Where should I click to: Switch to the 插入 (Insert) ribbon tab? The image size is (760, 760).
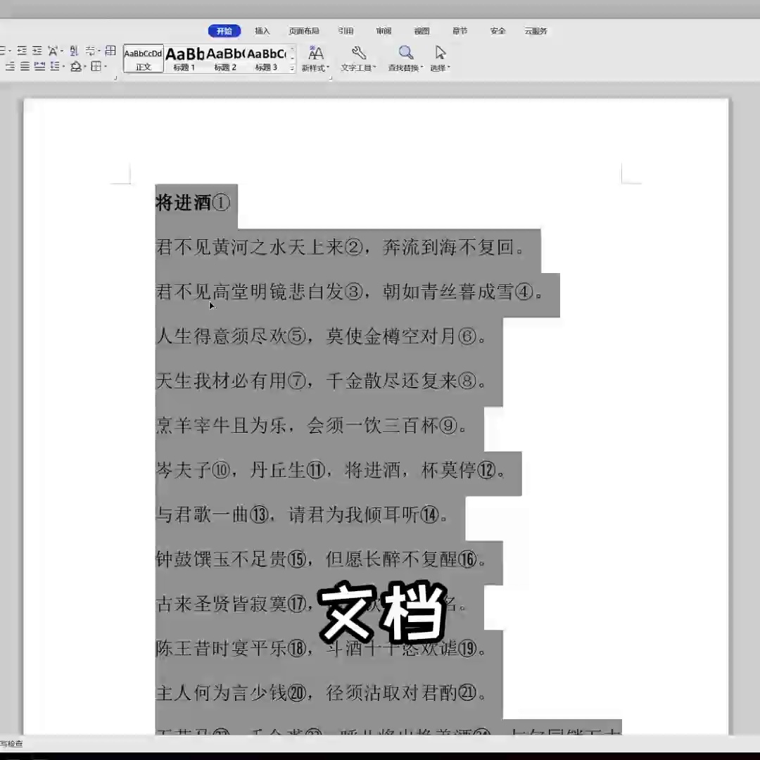(x=262, y=30)
